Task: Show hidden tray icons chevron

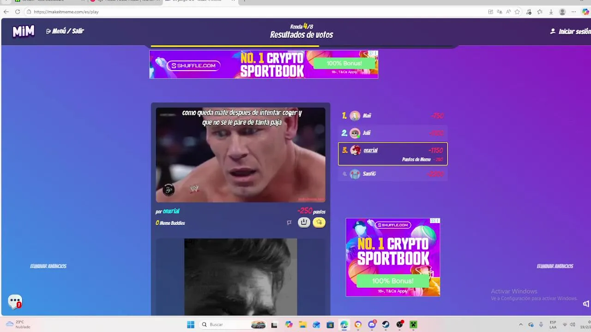Action: tap(521, 325)
